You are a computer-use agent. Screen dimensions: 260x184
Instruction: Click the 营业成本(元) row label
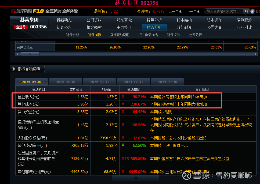pos(28,104)
